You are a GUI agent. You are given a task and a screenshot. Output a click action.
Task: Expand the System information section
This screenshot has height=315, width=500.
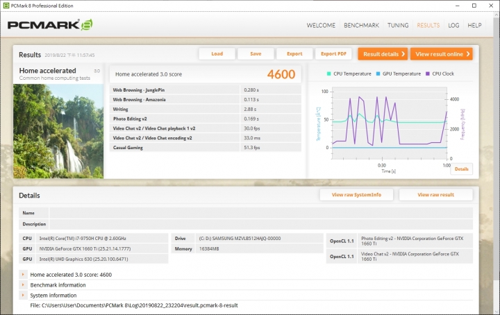coord(24,296)
